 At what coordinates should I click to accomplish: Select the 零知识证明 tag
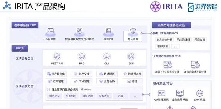pos(183,40)
